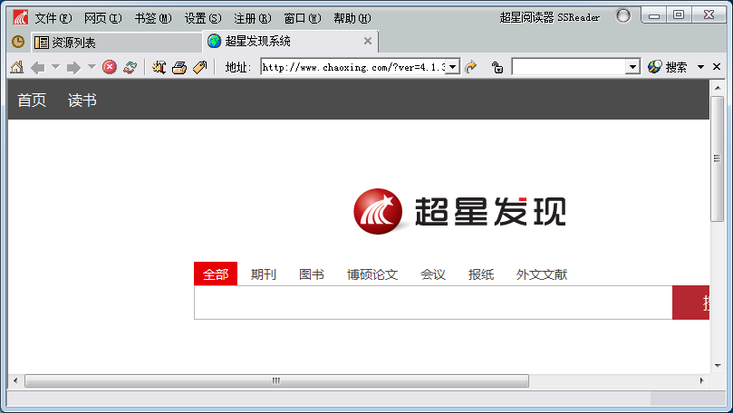Image resolution: width=733 pixels, height=413 pixels.
Task: Select the 全部 search category
Action: pos(216,274)
